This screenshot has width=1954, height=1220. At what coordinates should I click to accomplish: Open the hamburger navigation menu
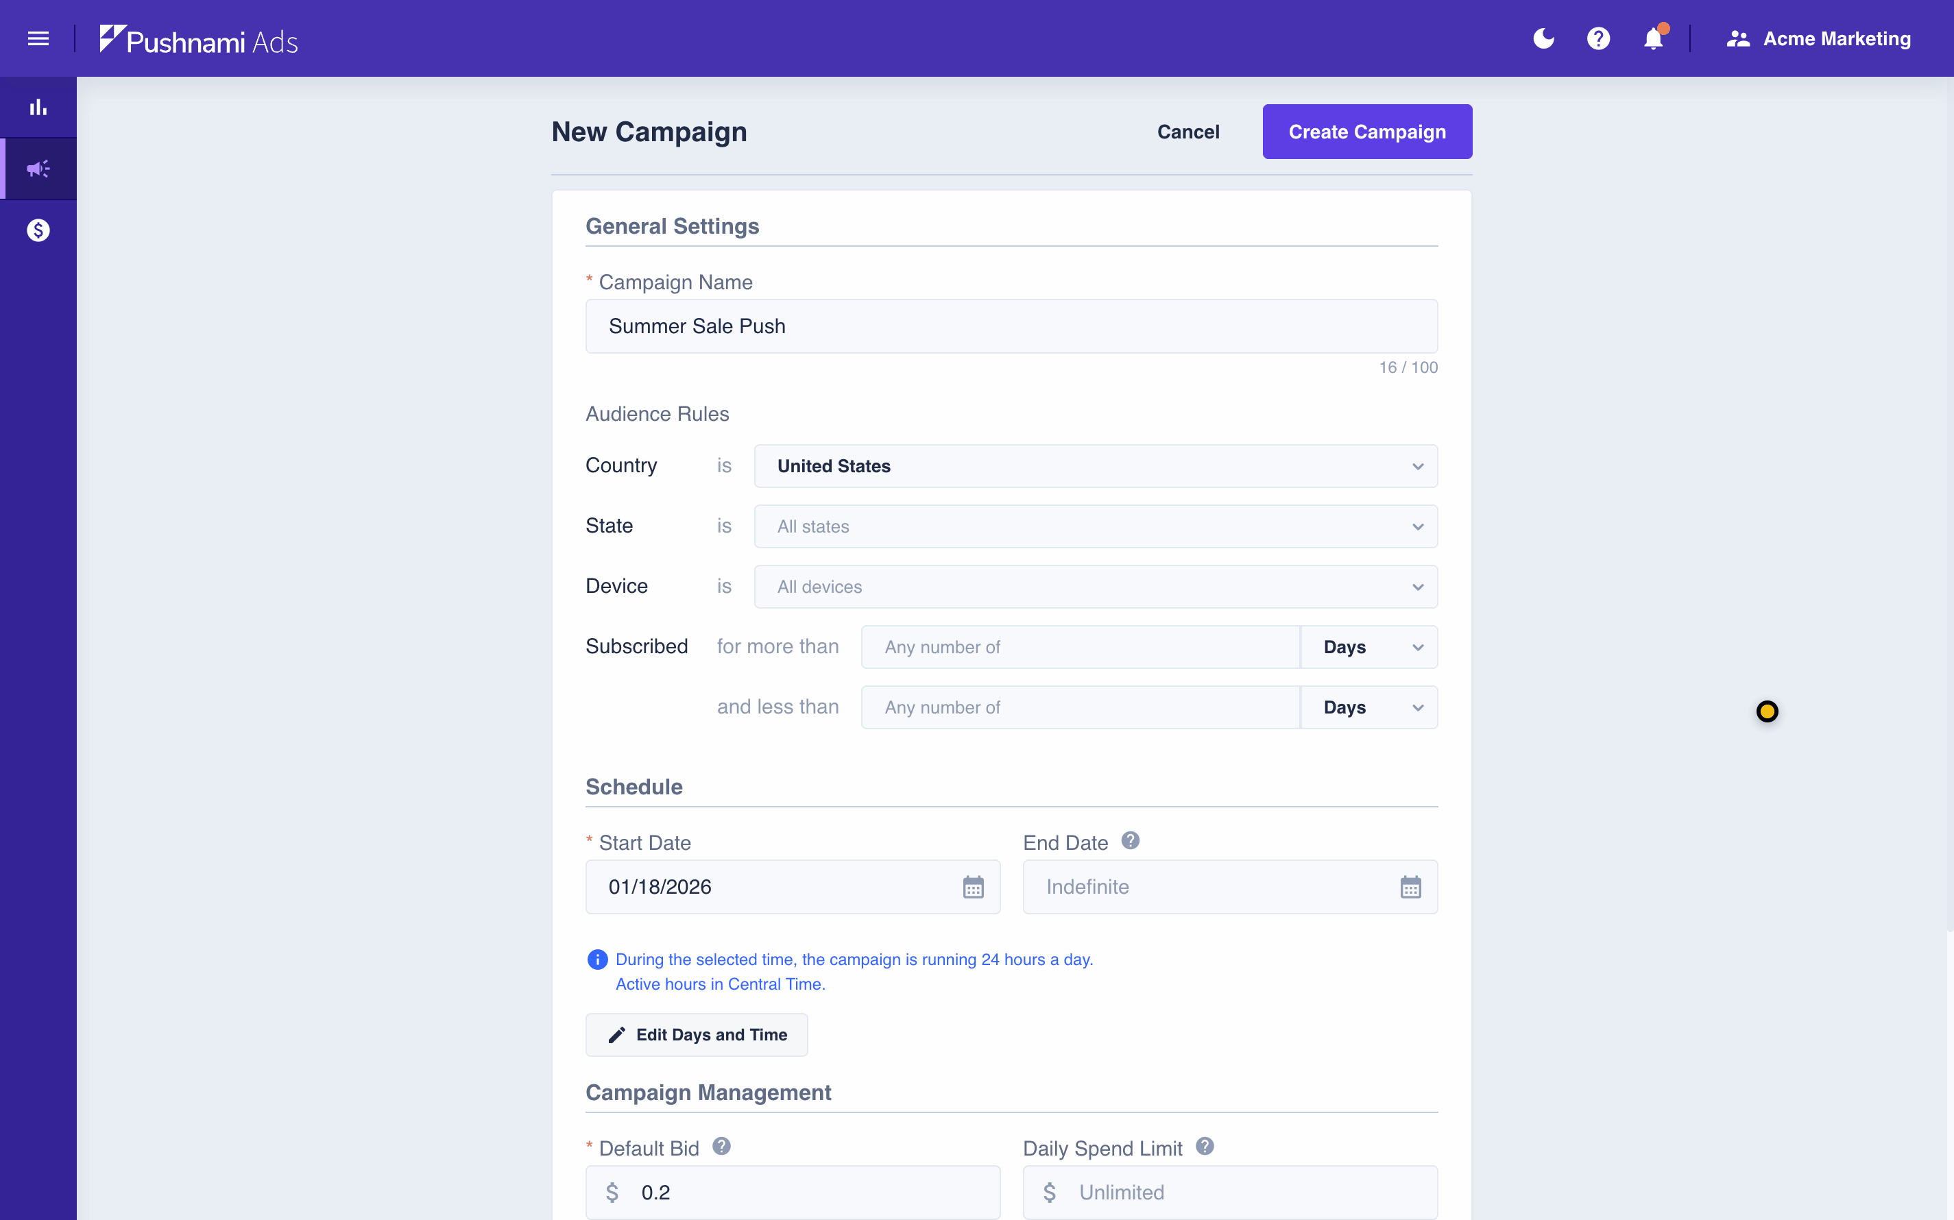[38, 39]
